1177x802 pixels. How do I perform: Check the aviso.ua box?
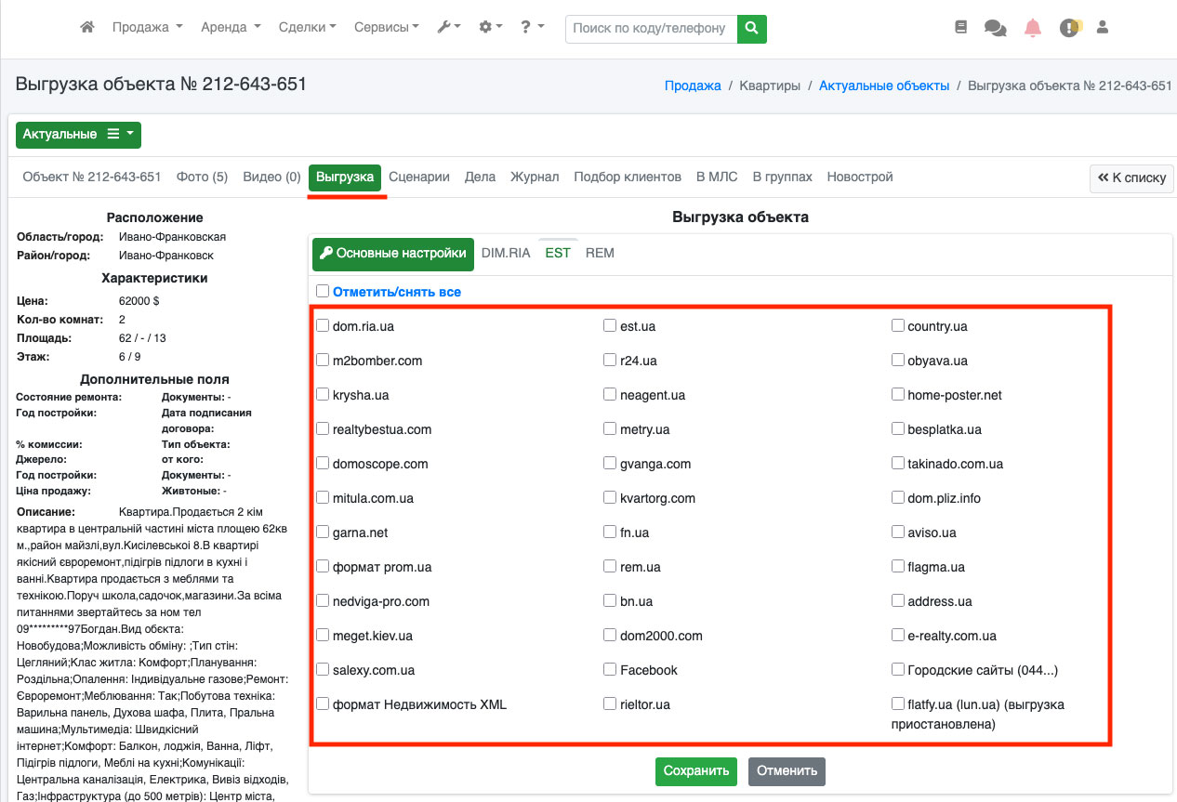(x=898, y=532)
